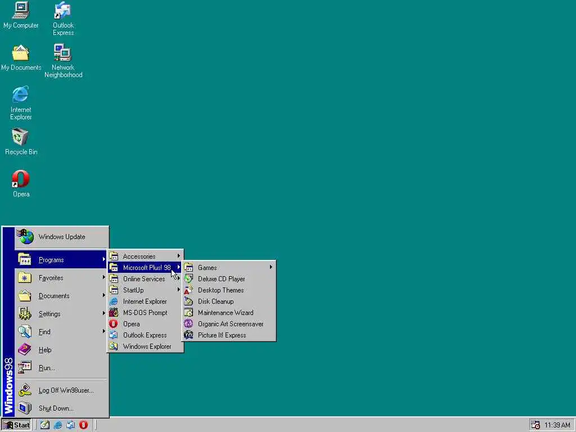The image size is (576, 432).
Task: Launch Outlook Express from Programs menu
Action: pos(146,335)
